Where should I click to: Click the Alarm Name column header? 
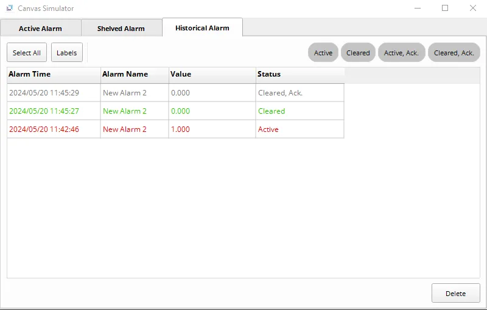[134, 74]
